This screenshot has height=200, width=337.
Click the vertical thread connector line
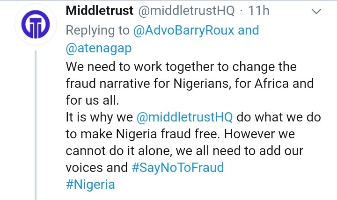click(36, 125)
